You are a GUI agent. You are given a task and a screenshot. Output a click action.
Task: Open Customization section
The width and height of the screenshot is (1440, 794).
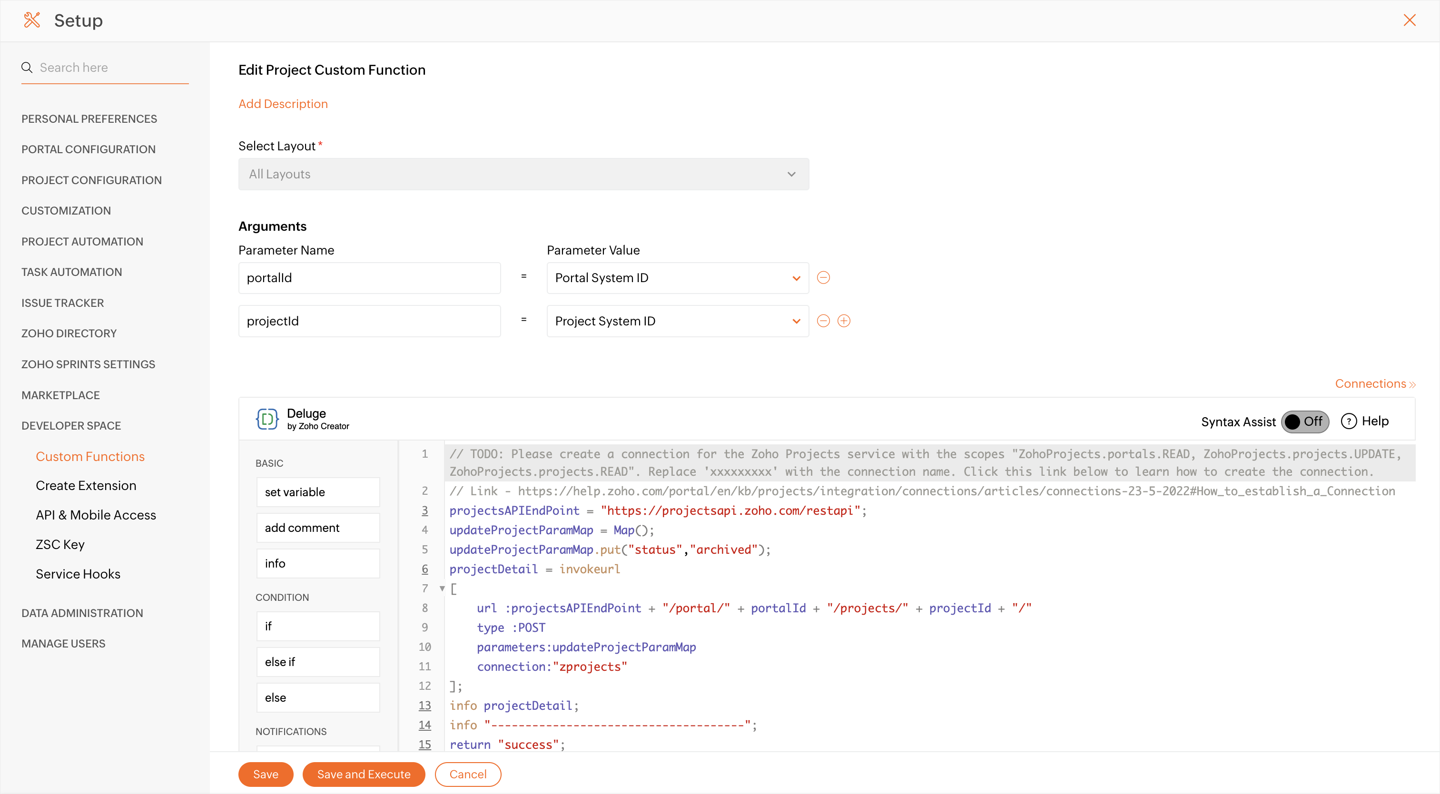[x=66, y=211]
